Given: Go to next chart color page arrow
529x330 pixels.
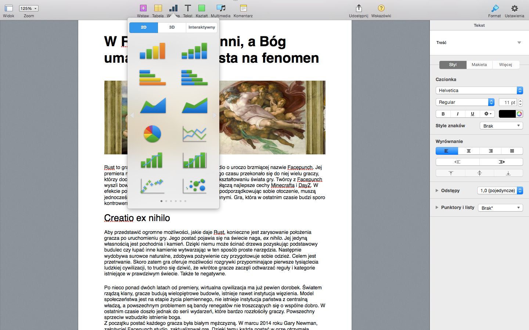Looking at the screenshot, I should coord(215,115).
